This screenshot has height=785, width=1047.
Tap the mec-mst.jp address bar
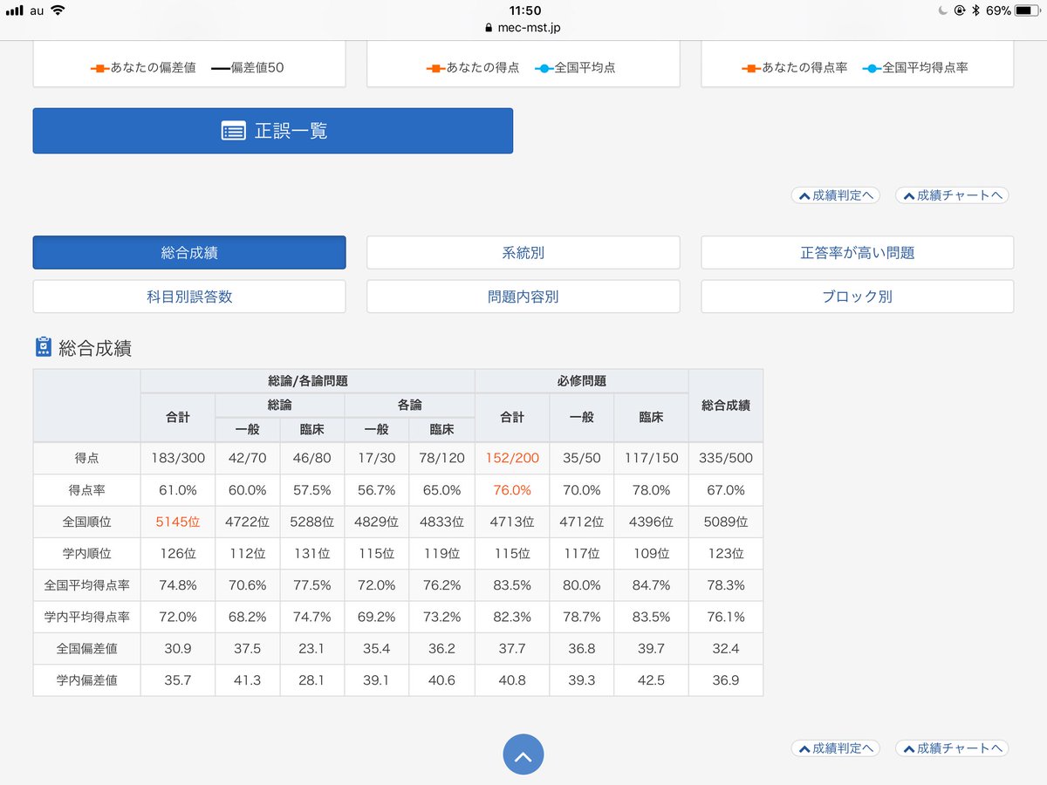[x=523, y=28]
